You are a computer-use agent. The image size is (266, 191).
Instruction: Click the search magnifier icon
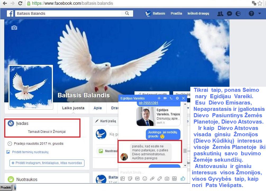coord(127,13)
